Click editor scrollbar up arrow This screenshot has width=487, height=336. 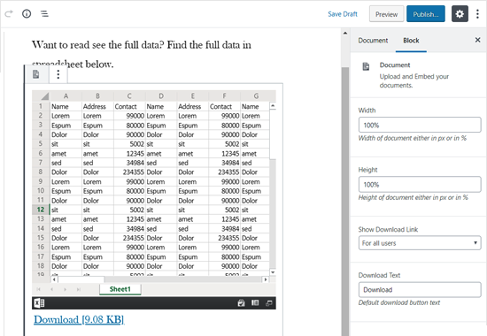345,33
